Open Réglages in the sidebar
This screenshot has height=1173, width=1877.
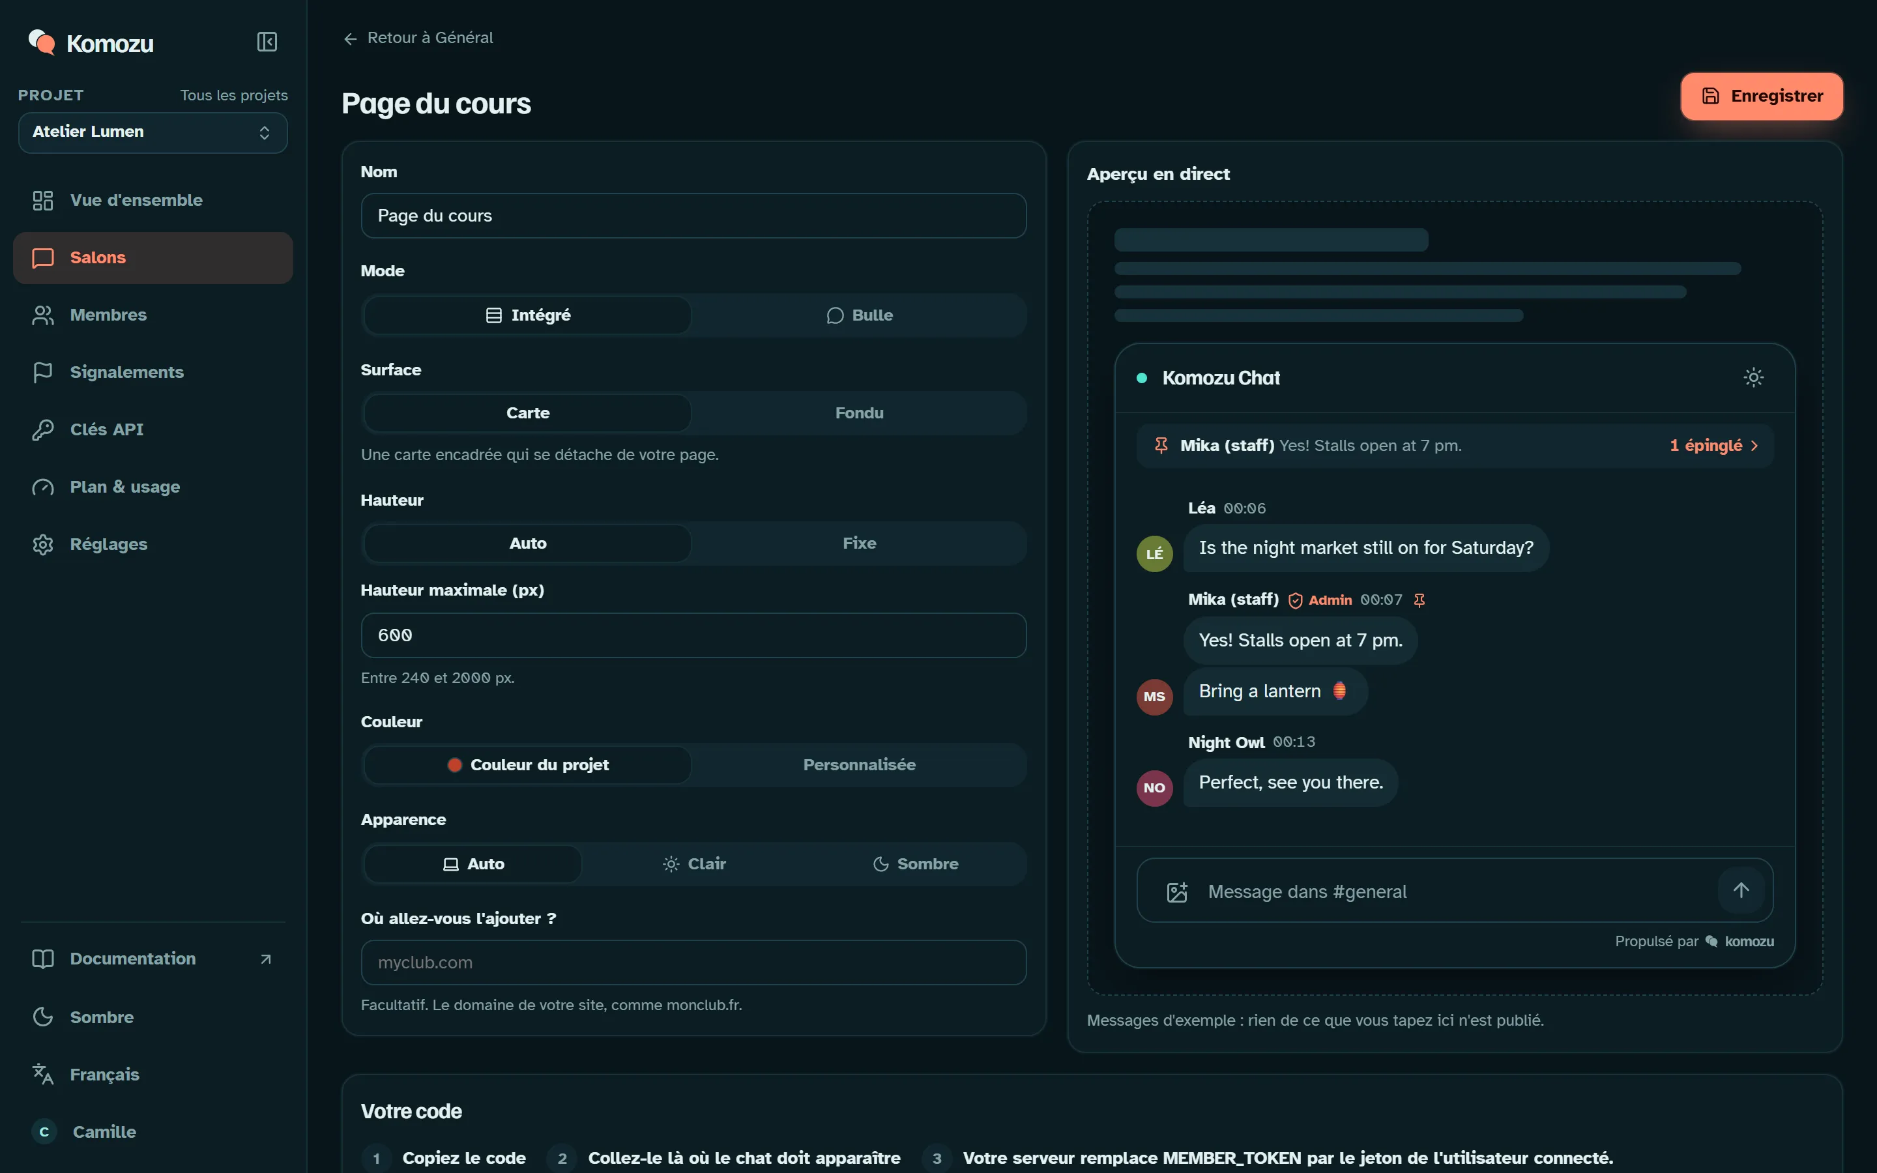[153, 545]
